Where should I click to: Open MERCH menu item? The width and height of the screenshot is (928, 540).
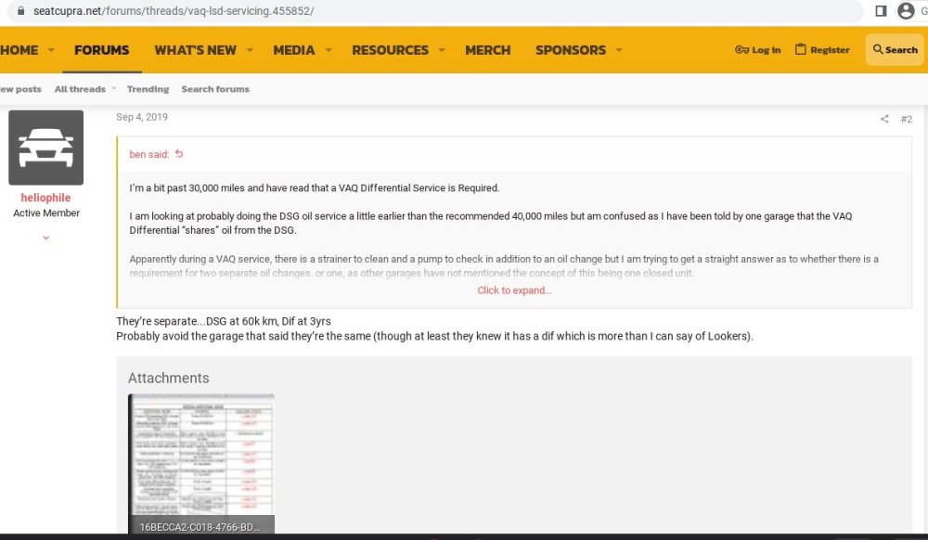point(488,50)
